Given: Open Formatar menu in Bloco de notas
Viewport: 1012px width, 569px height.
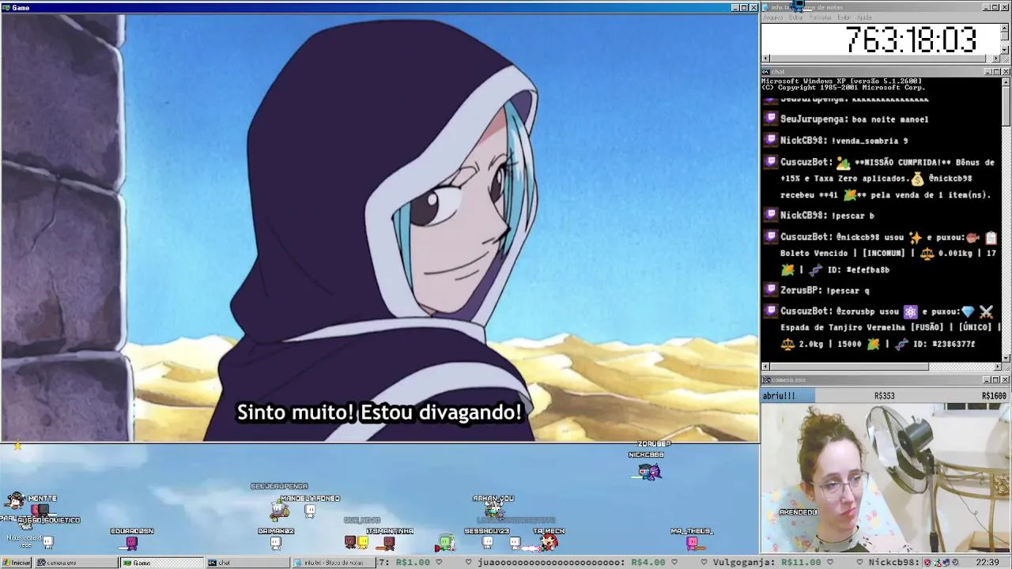Looking at the screenshot, I should click(x=821, y=17).
